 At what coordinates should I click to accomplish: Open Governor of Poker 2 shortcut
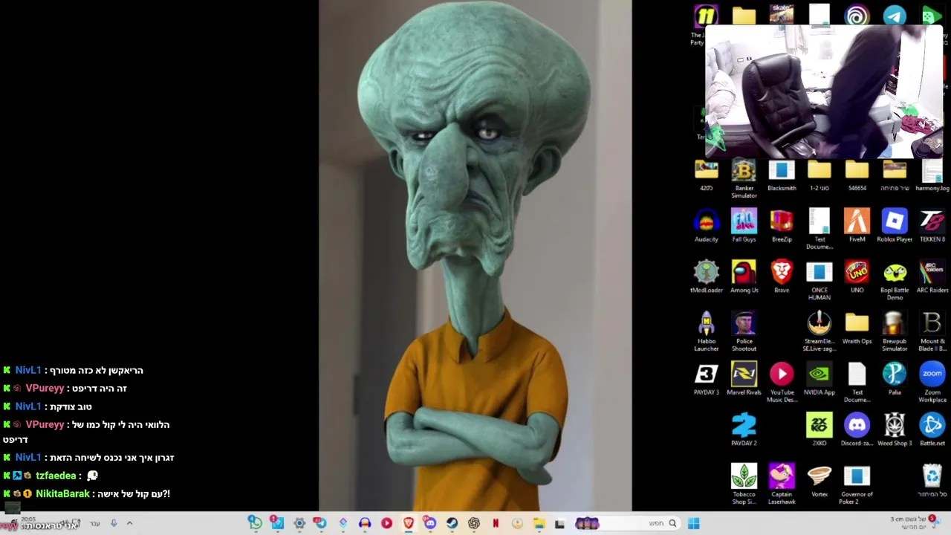857,483
